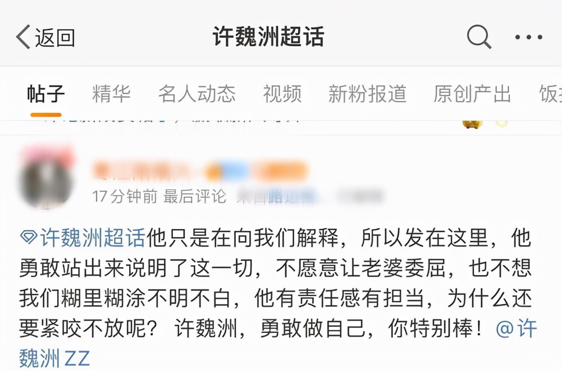Open the 名人动态 tab
The width and height of the screenshot is (562, 371).
click(x=197, y=94)
